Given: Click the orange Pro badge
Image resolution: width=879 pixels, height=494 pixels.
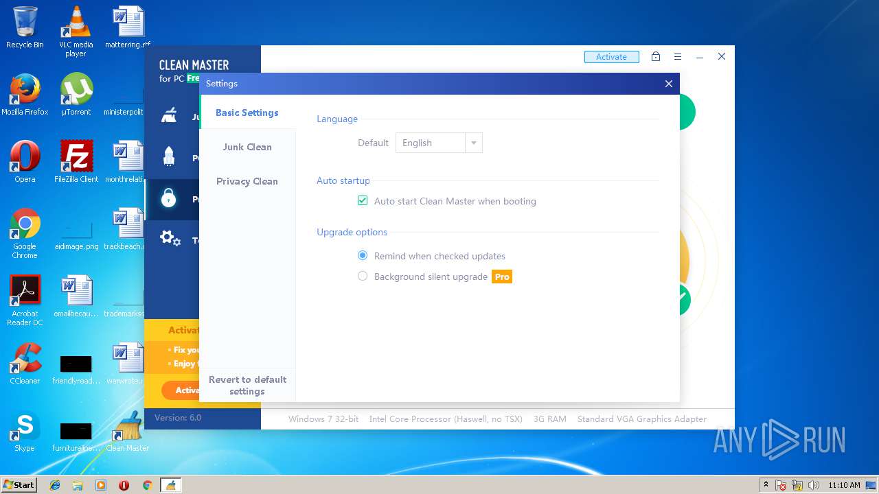Looking at the screenshot, I should tap(502, 277).
